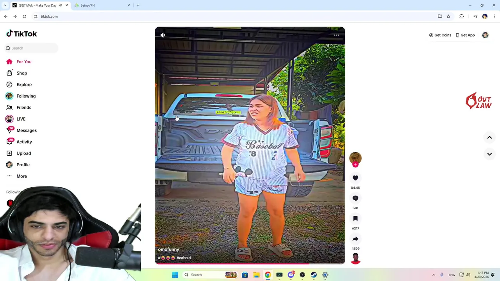The image size is (500, 281).
Task: Follow the creator with the plus badge
Action: click(x=355, y=165)
